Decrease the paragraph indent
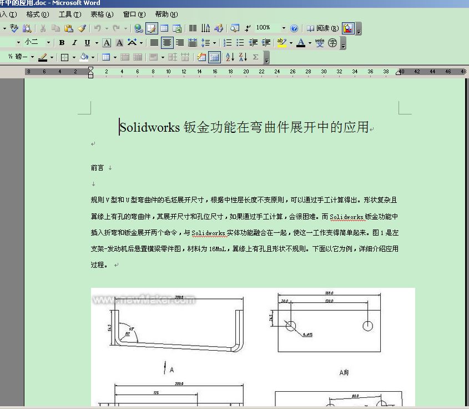 tap(253, 43)
